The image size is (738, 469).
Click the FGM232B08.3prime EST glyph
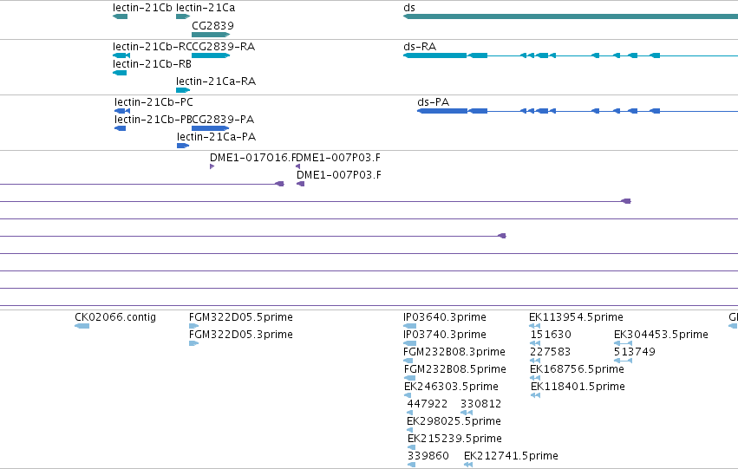point(408,361)
